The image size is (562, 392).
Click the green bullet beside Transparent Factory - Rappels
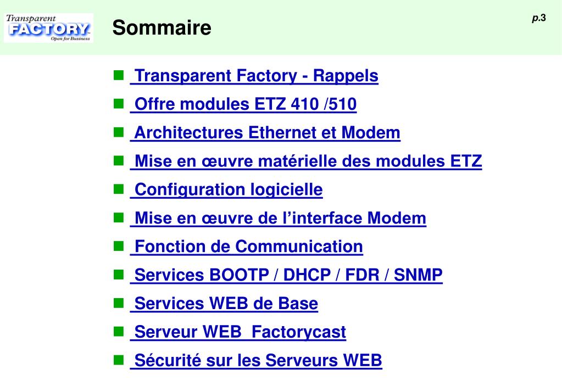coord(119,75)
